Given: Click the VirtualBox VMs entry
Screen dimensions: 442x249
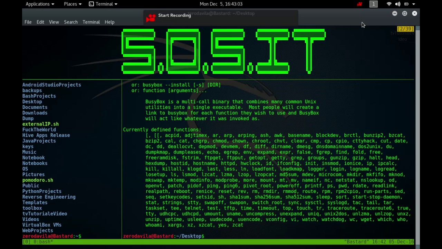Looking at the screenshot, I should tap(42, 225).
